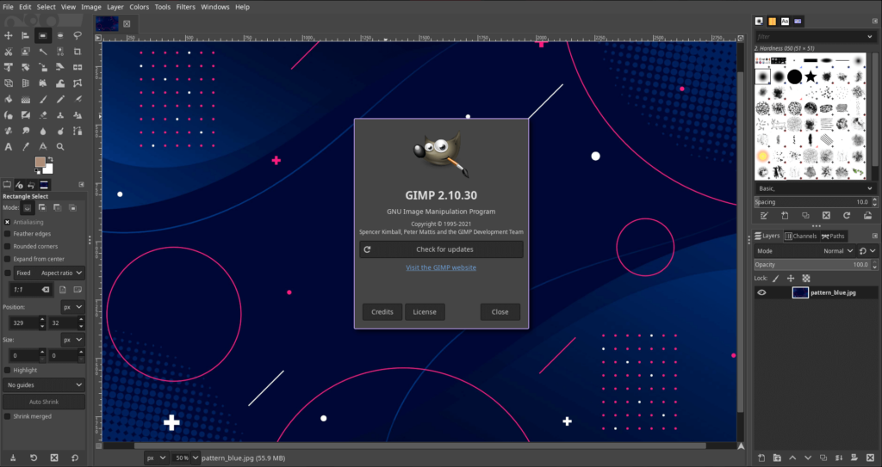
Task: Open the Fonts tab in brushes dock
Action: [x=785, y=22]
